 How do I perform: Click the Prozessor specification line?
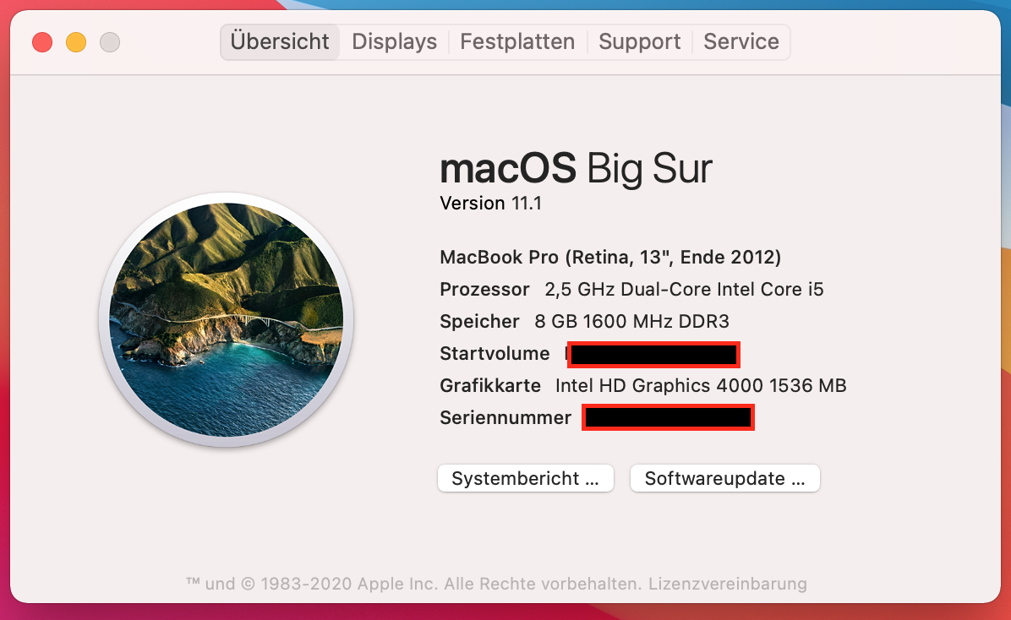[631, 289]
